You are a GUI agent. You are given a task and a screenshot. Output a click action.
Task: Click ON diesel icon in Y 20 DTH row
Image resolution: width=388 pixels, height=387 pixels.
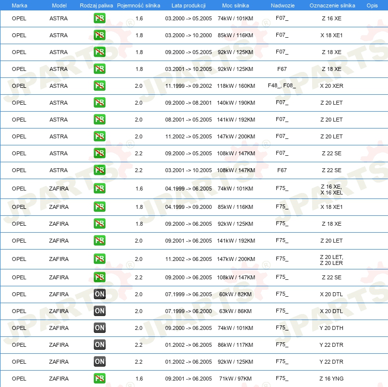tap(99, 327)
